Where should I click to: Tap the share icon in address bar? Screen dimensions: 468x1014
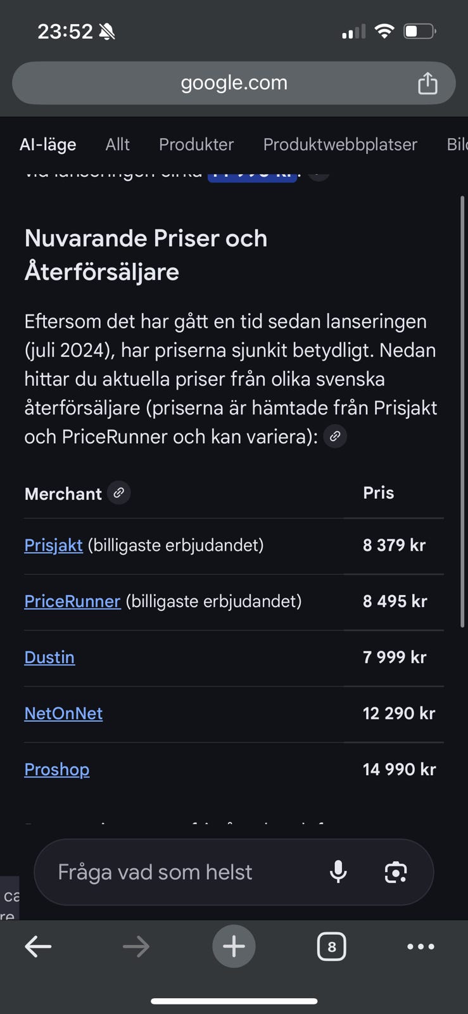pos(427,83)
